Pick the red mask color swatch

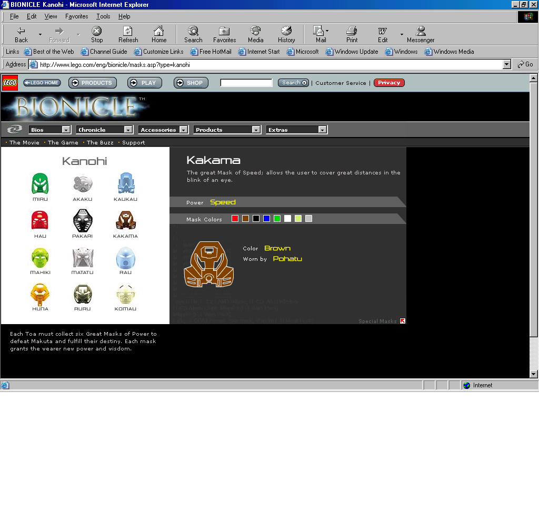pos(235,219)
